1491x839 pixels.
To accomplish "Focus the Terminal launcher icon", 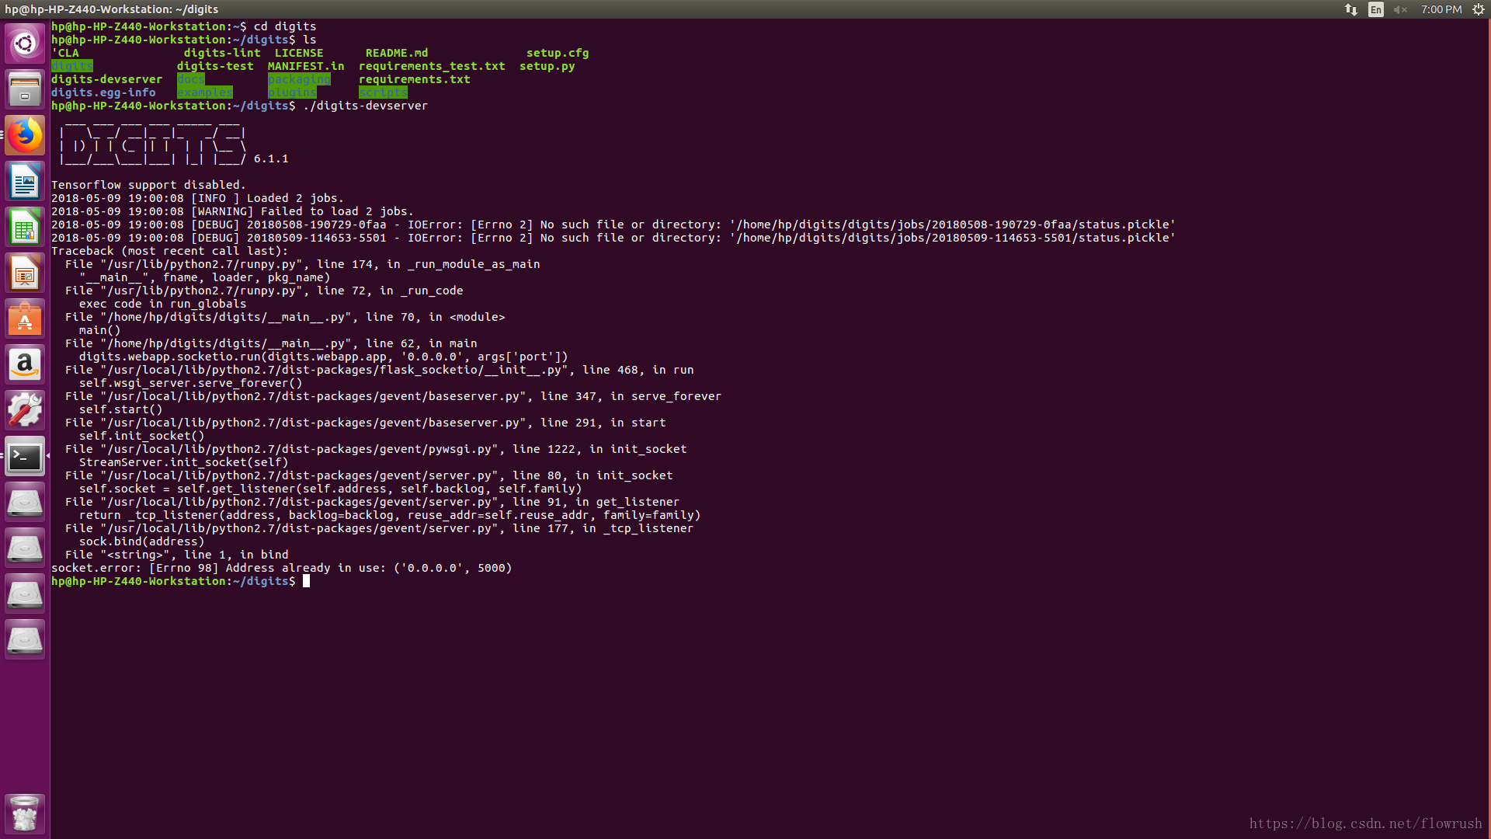I will coord(25,456).
